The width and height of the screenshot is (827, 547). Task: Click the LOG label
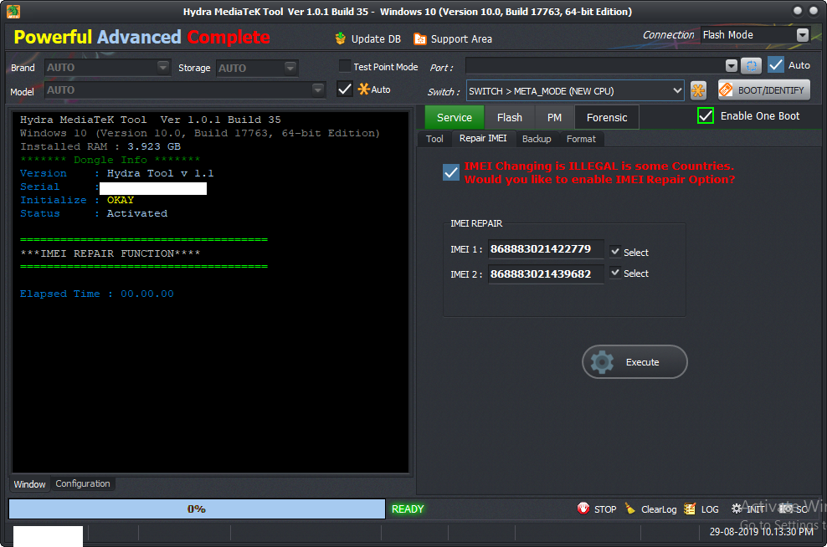pos(709,509)
